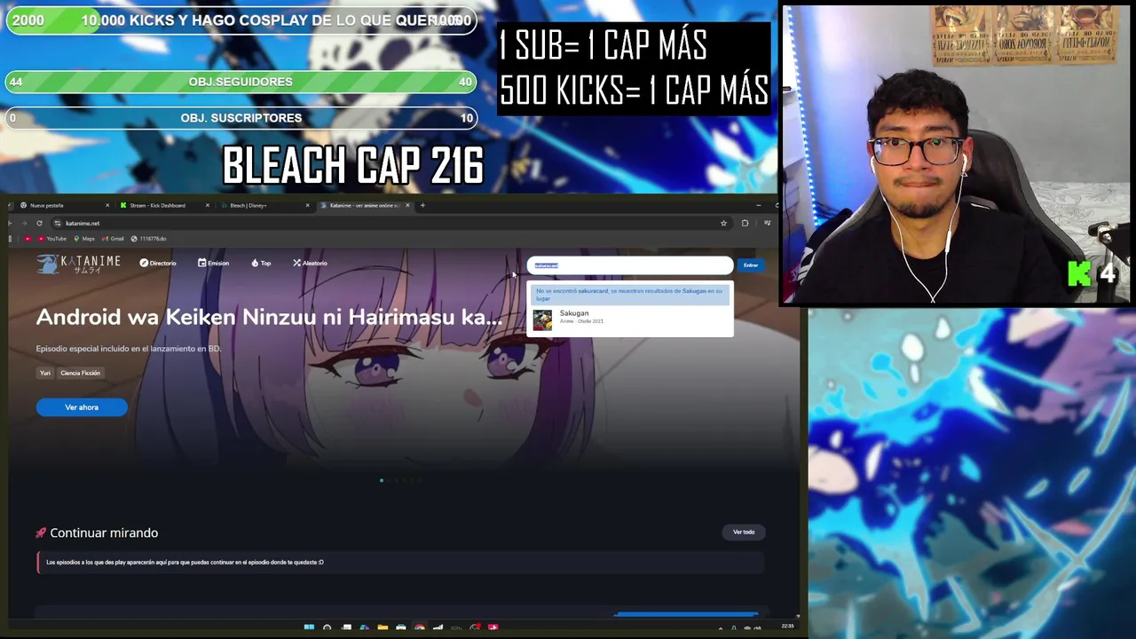The height and width of the screenshot is (639, 1136).
Task: Click the katanime.net address bar
Action: click(x=390, y=223)
